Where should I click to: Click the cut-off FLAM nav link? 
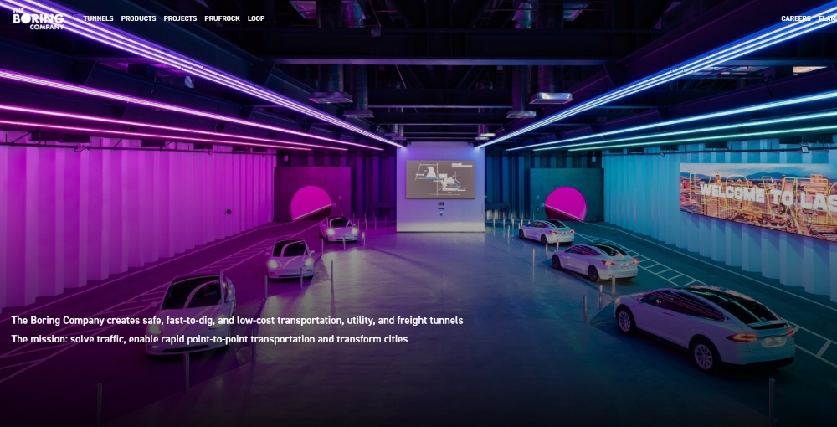(x=828, y=18)
